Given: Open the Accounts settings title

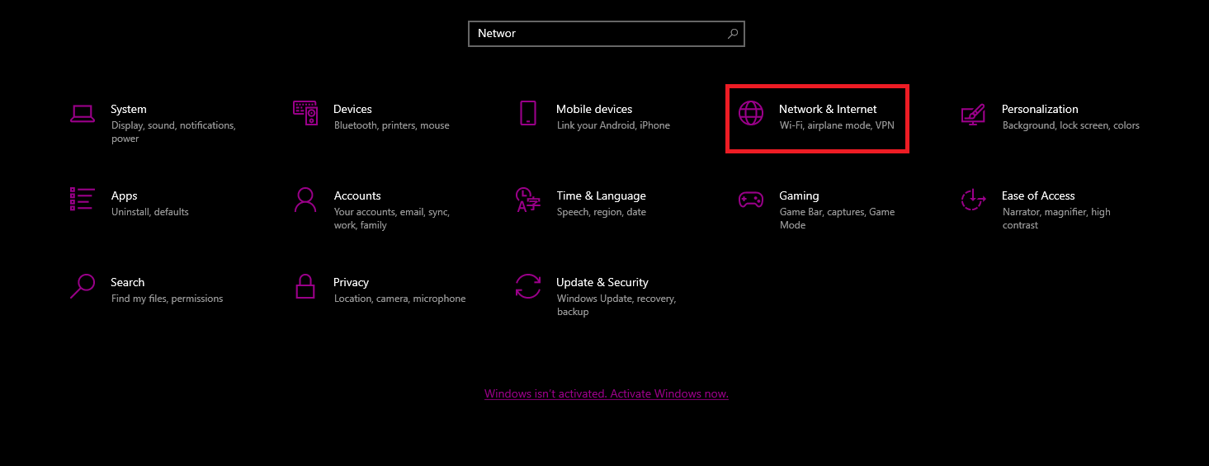Looking at the screenshot, I should (x=357, y=195).
